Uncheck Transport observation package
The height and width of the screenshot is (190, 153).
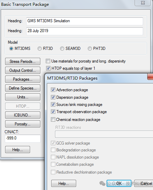[x=53, y=112]
